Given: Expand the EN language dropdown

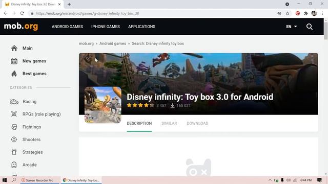Looking at the screenshot, I should pyautogui.click(x=292, y=27).
